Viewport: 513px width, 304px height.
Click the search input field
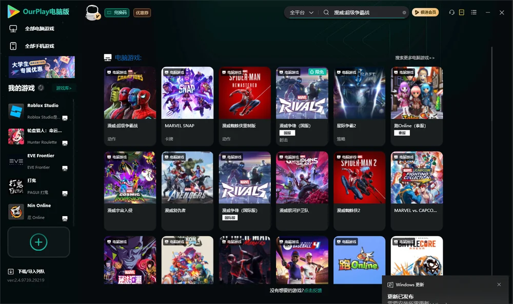pyautogui.click(x=366, y=12)
